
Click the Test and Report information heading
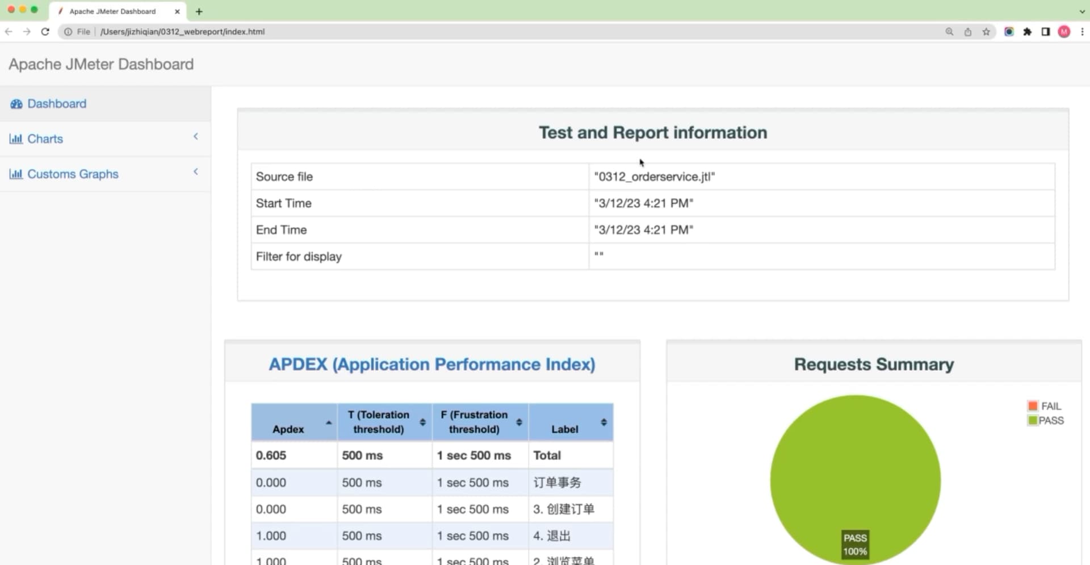click(653, 132)
